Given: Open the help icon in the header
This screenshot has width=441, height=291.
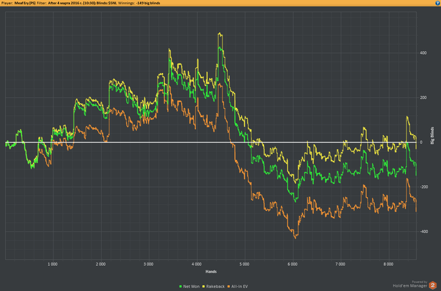Looking at the screenshot, I should pyautogui.click(x=437, y=3).
